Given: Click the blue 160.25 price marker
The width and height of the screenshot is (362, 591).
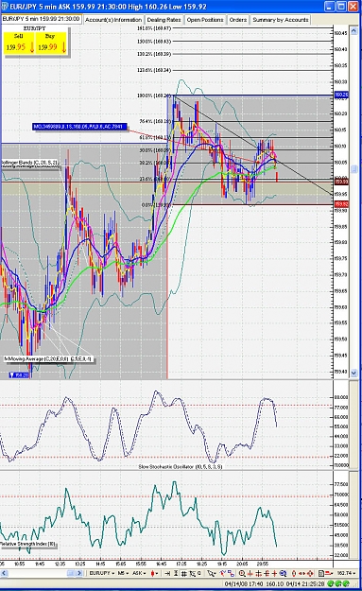Looking at the screenshot, I should point(341,95).
